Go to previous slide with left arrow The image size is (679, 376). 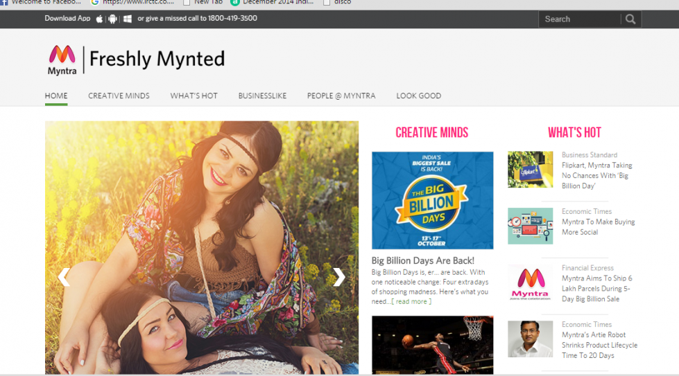pyautogui.click(x=64, y=277)
